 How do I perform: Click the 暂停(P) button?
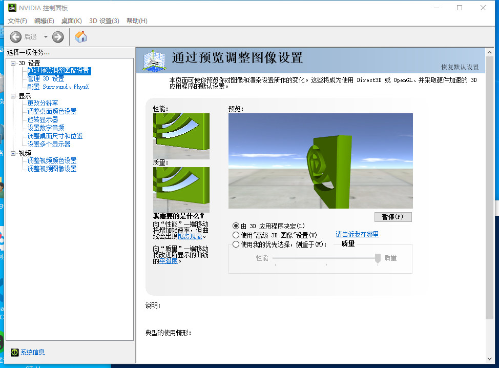(392, 217)
